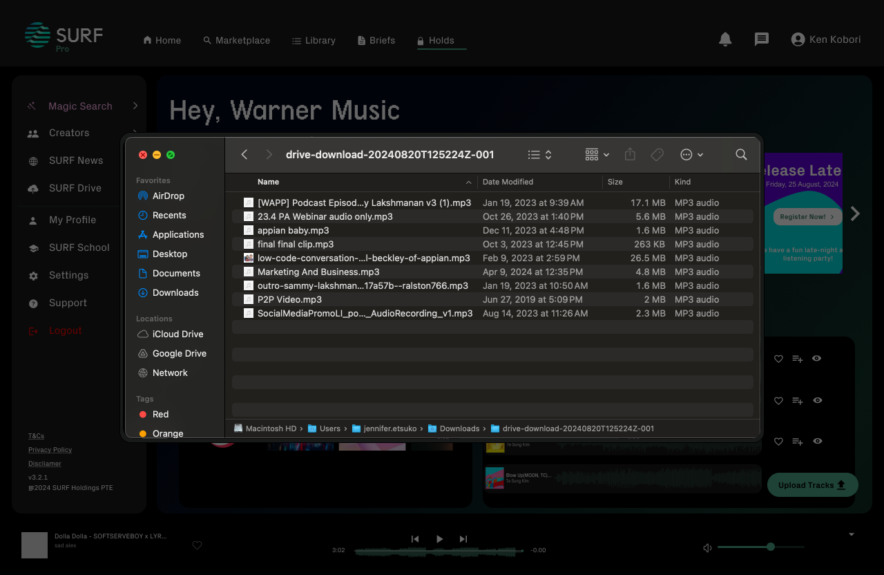Adjust player volume slider
This screenshot has height=575, width=884.
(x=761, y=547)
